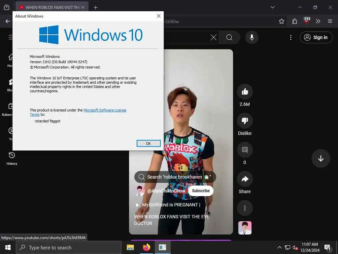Bookmark this page with star icon
The width and height of the screenshot is (338, 254).
click(281, 21)
